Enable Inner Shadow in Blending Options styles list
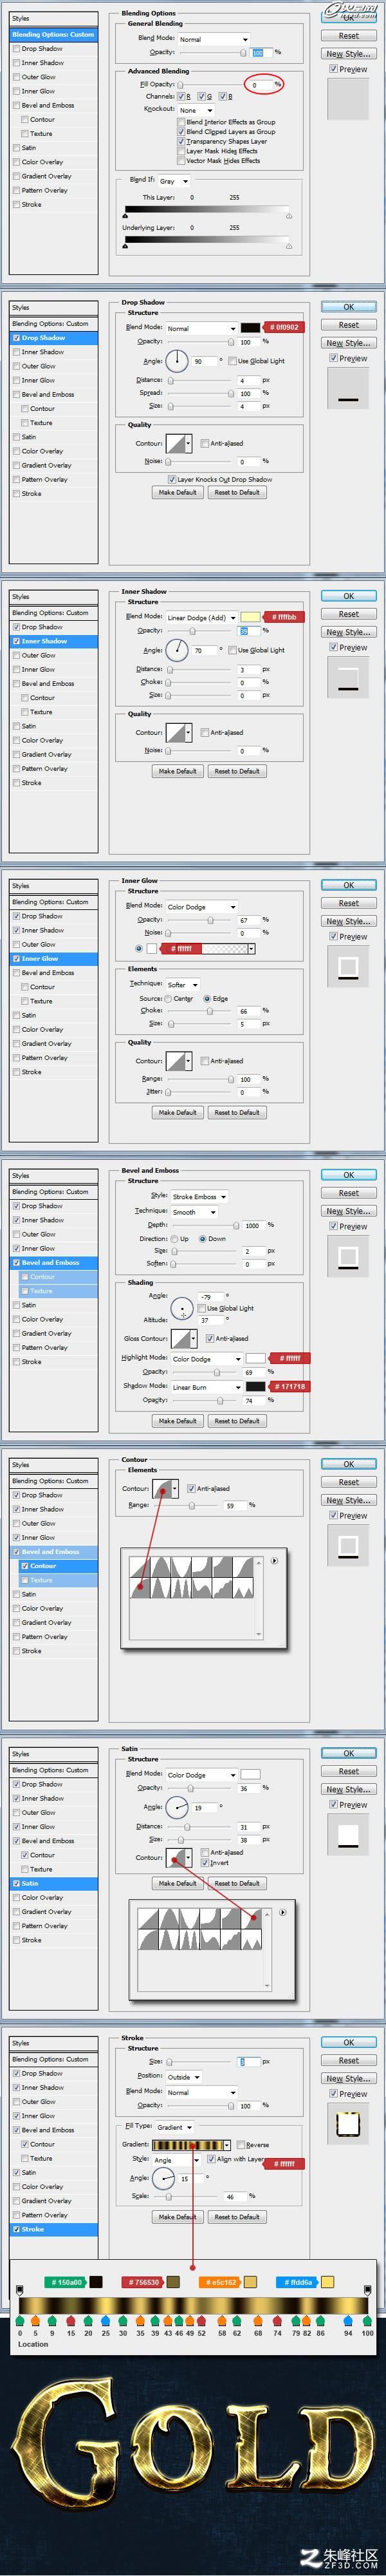Screen dimensions: 386x2576 coord(16,63)
